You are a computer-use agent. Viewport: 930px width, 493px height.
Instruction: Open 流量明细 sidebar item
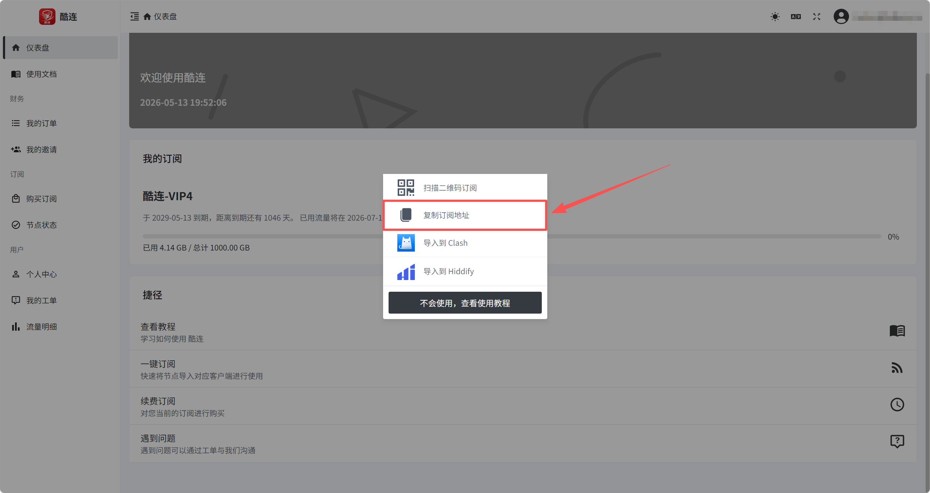(x=61, y=327)
